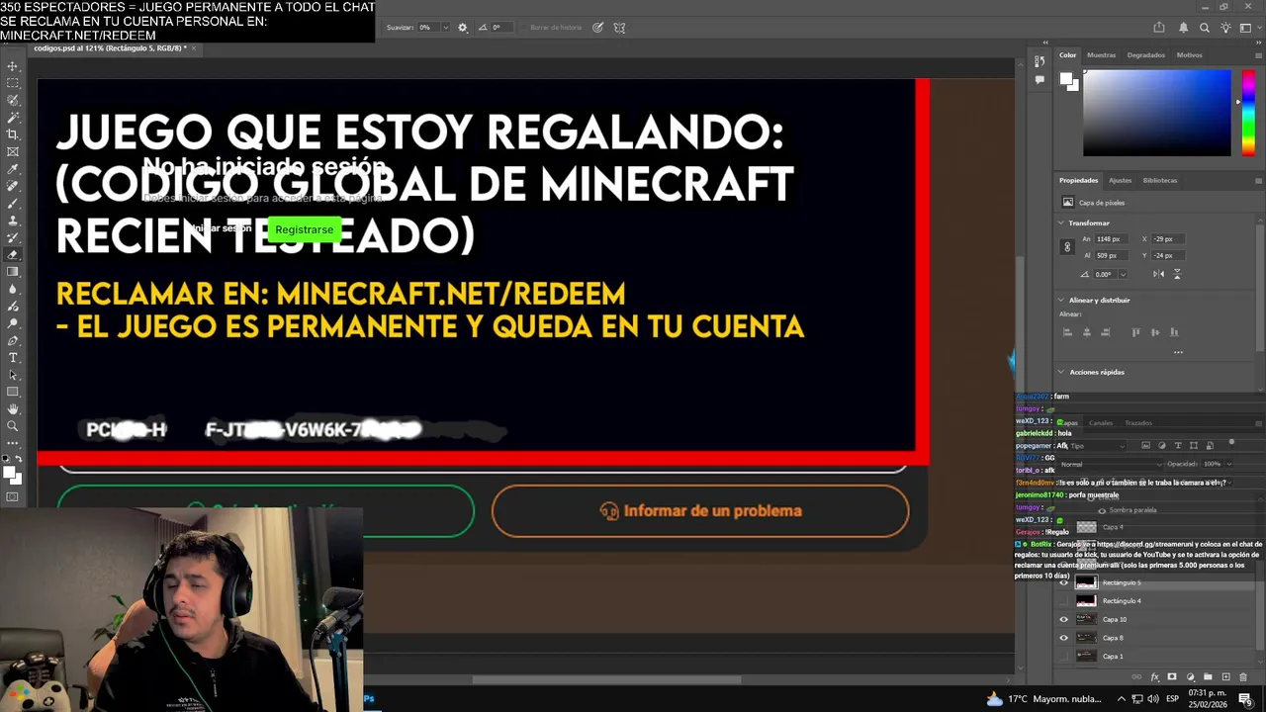The width and height of the screenshot is (1266, 712).
Task: Switch to the Bibliotecas tab
Action: coord(1159,181)
